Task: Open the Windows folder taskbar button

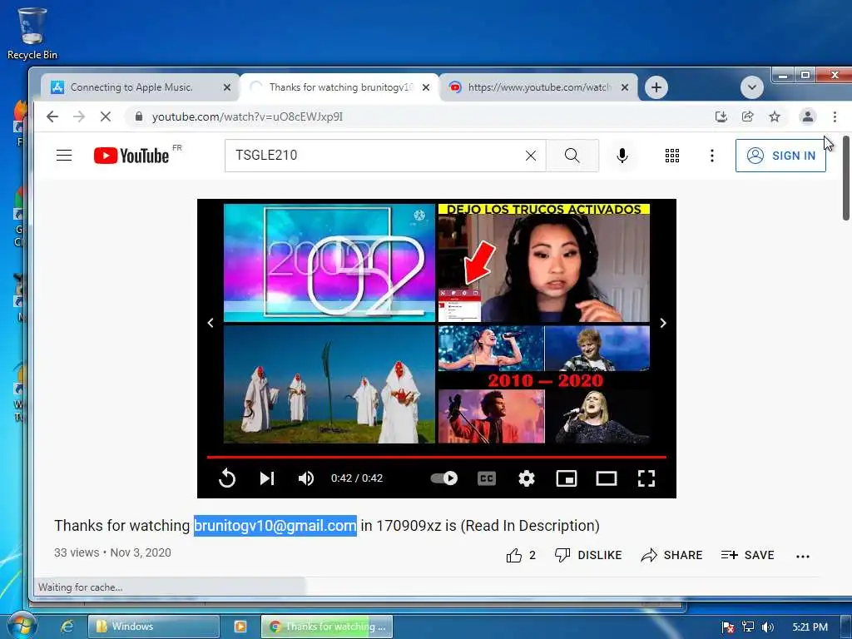Action: (154, 627)
